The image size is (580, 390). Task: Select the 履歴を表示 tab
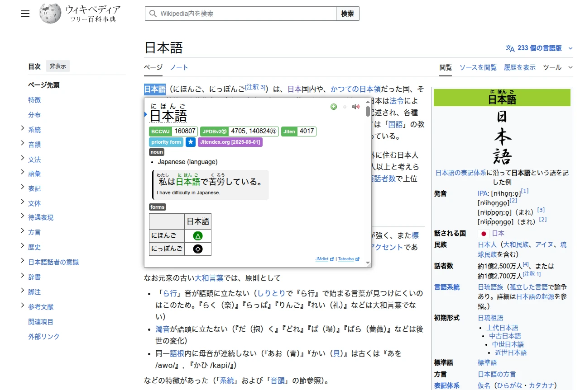tap(519, 67)
